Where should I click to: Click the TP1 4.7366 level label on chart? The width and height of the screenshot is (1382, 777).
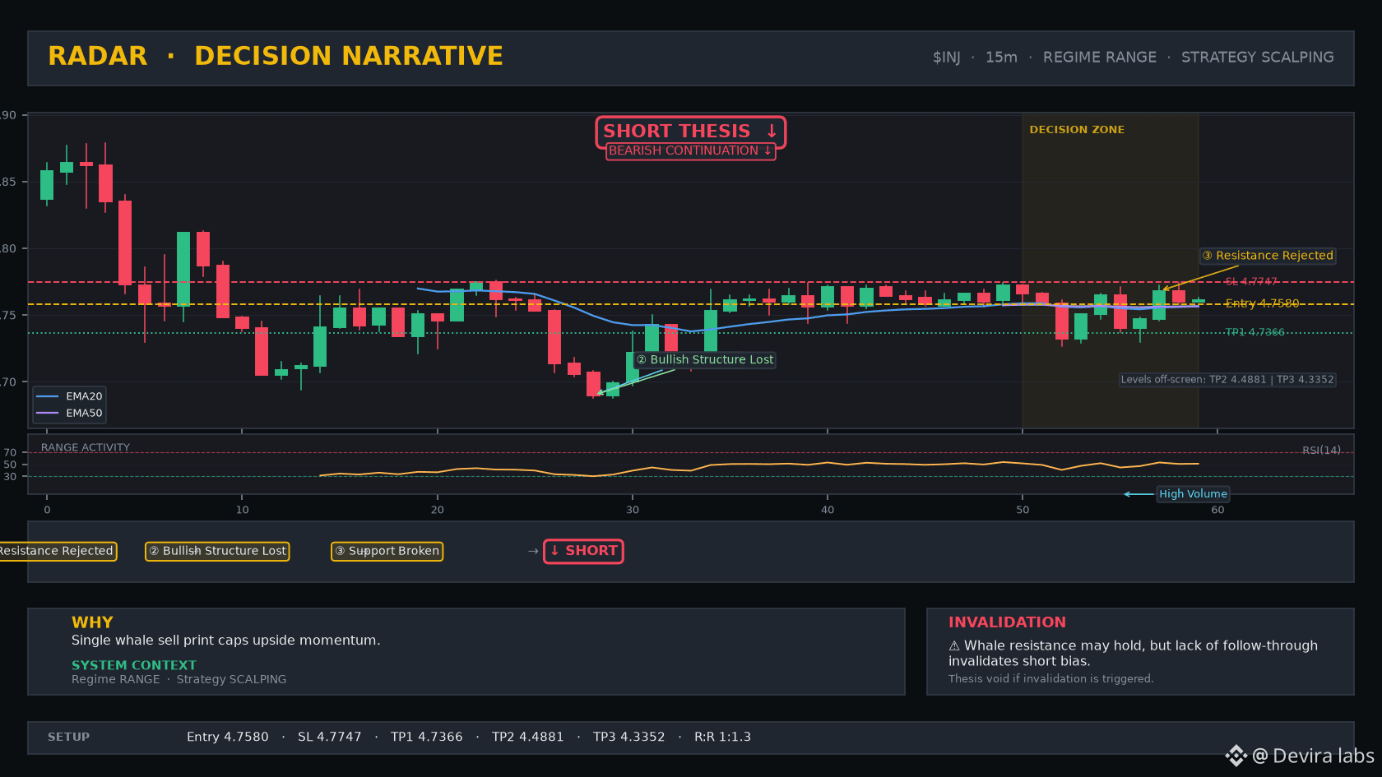click(1254, 332)
